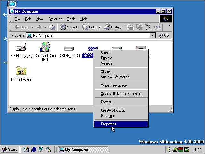This screenshot has height=154, width=205.
Task: Choose System Information from the context menu
Action: (121, 77)
